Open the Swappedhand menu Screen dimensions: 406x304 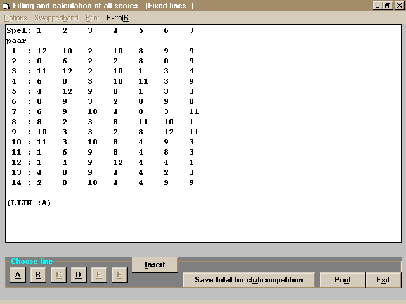57,18
